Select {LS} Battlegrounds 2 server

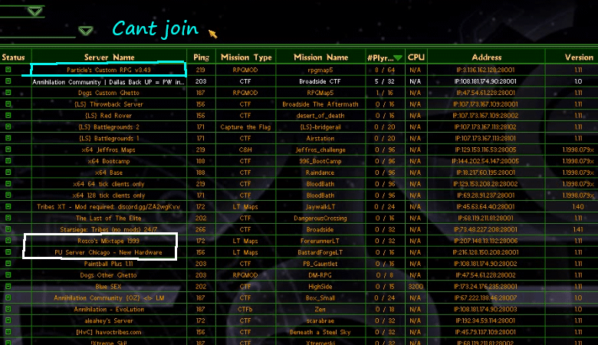pos(109,127)
